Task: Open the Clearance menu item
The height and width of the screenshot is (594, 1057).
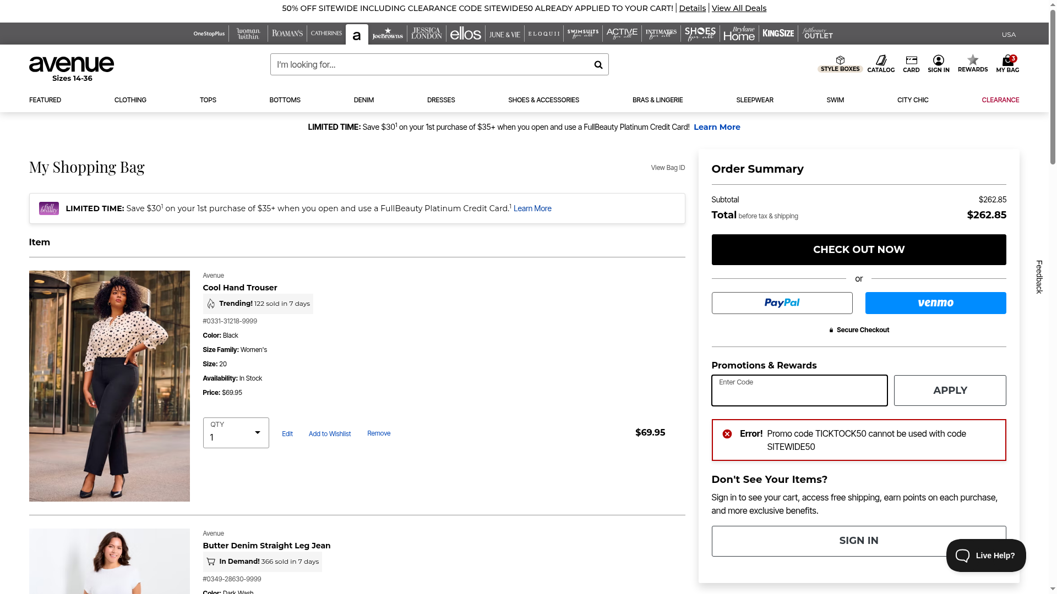Action: (1000, 100)
